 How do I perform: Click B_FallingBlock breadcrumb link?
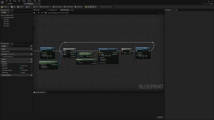click(x=53, y=13)
